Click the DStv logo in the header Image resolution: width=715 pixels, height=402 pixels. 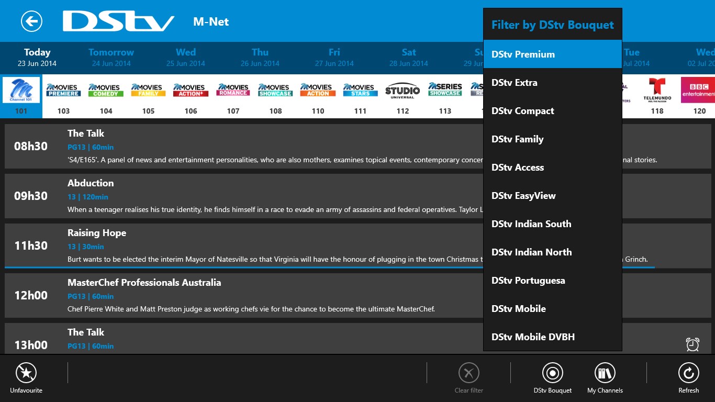(x=118, y=21)
